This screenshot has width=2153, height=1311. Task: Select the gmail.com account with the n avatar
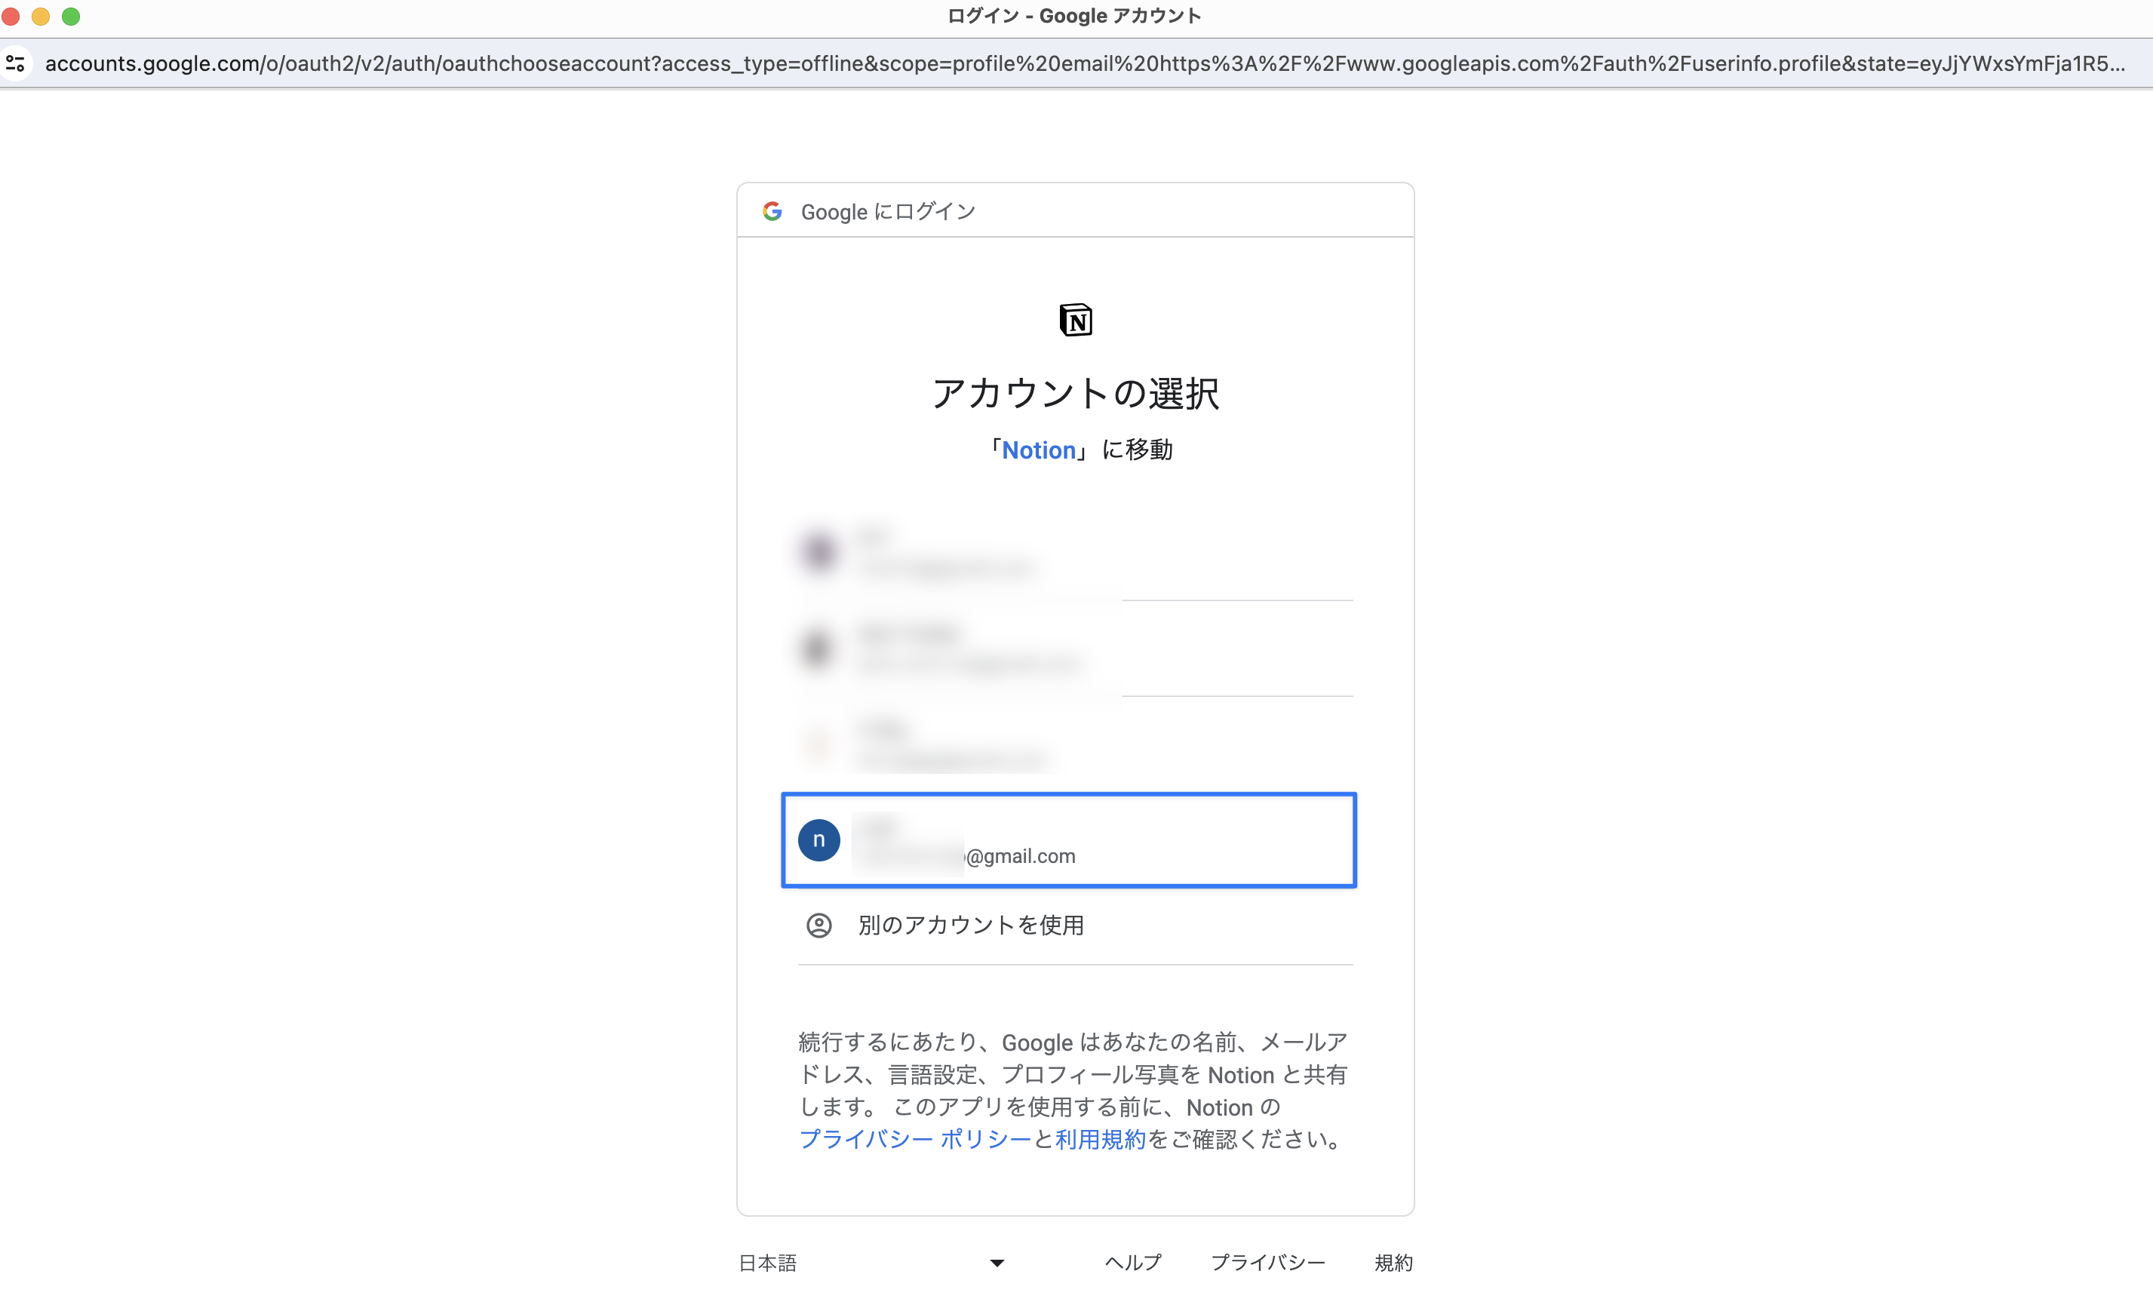(1069, 840)
